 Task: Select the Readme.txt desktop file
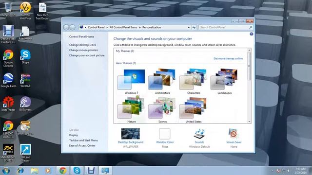(25, 33)
